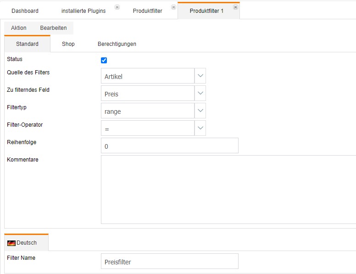Open the Bearbeiten menu
Image resolution: width=356 pixels, height=274 pixels.
(53, 28)
